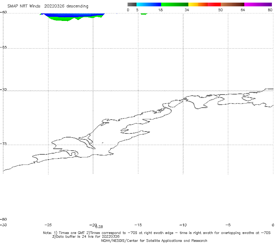This screenshot has height=243, width=276.
Task: Click the longitude label -10
Action: tap(183, 225)
